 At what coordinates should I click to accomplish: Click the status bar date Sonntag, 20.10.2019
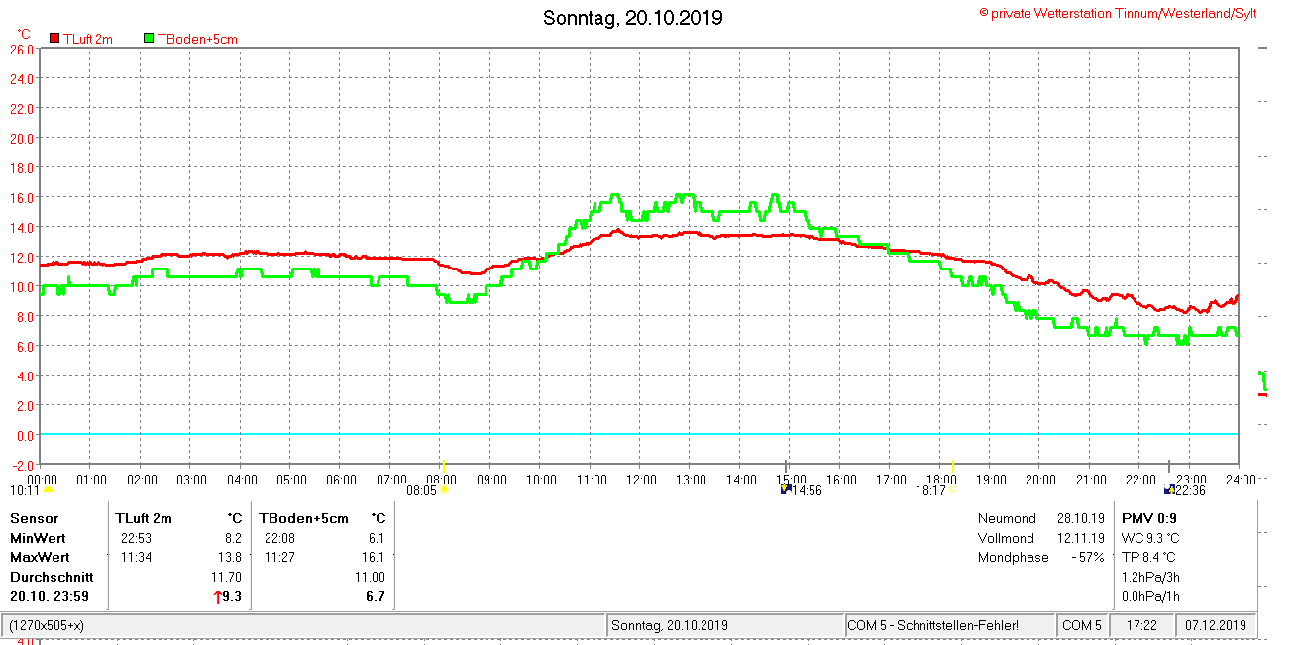tap(670, 626)
